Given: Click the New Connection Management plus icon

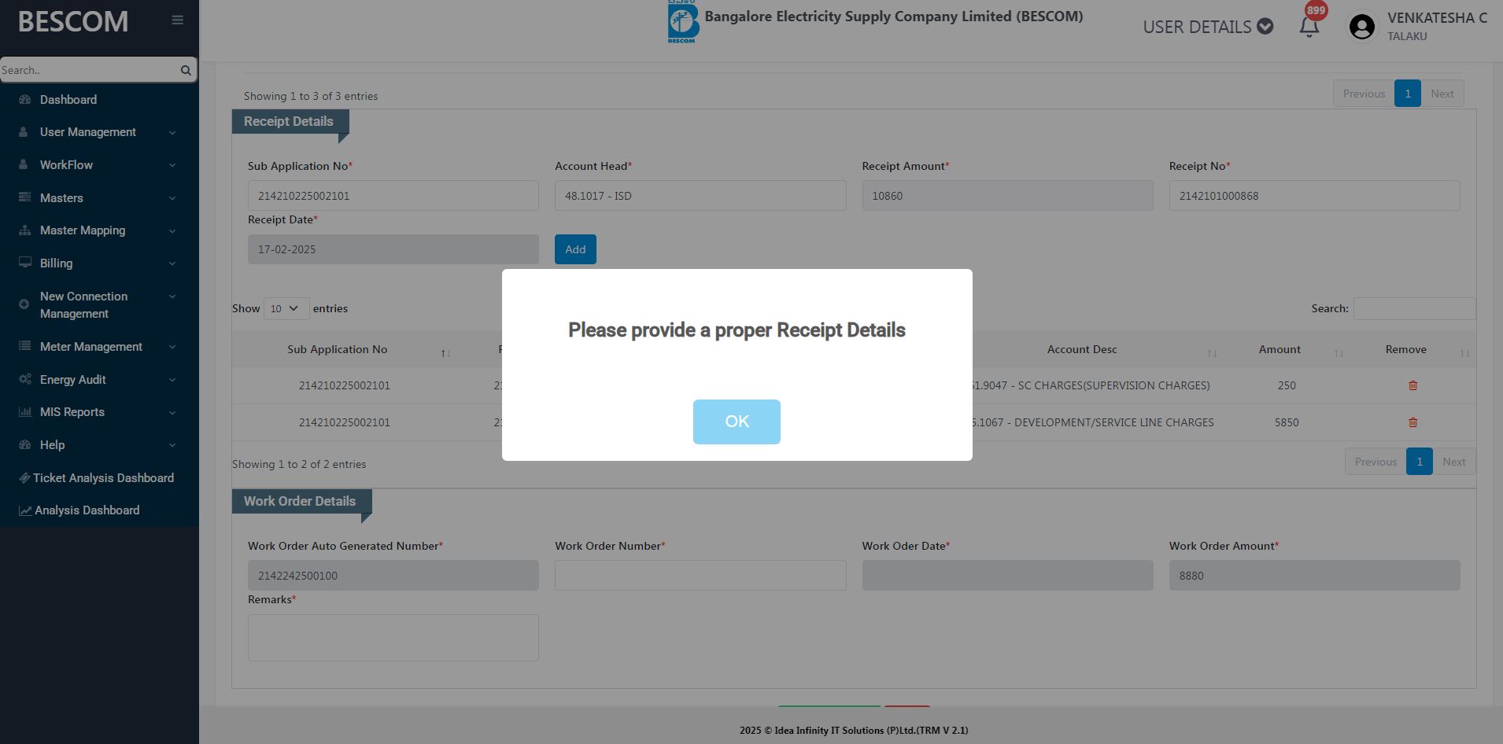Looking at the screenshot, I should pos(24,304).
